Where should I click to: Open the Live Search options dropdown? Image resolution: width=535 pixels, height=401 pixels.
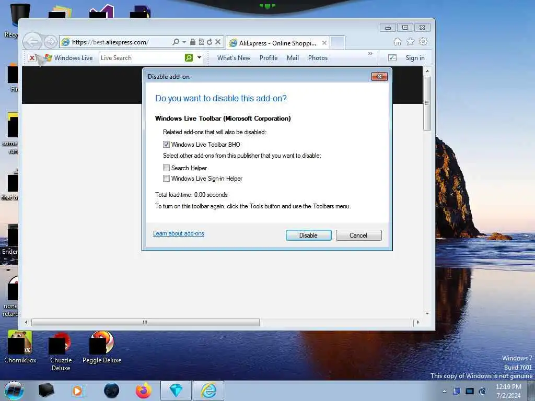coord(199,57)
